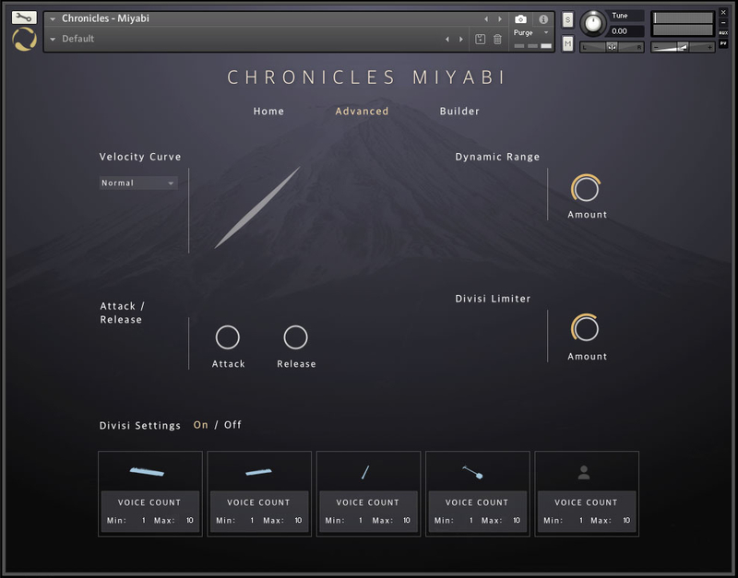Set Max voice count for shamisen

(517, 520)
